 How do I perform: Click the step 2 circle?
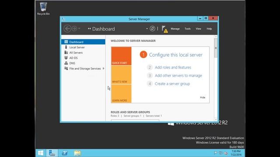click(x=150, y=67)
